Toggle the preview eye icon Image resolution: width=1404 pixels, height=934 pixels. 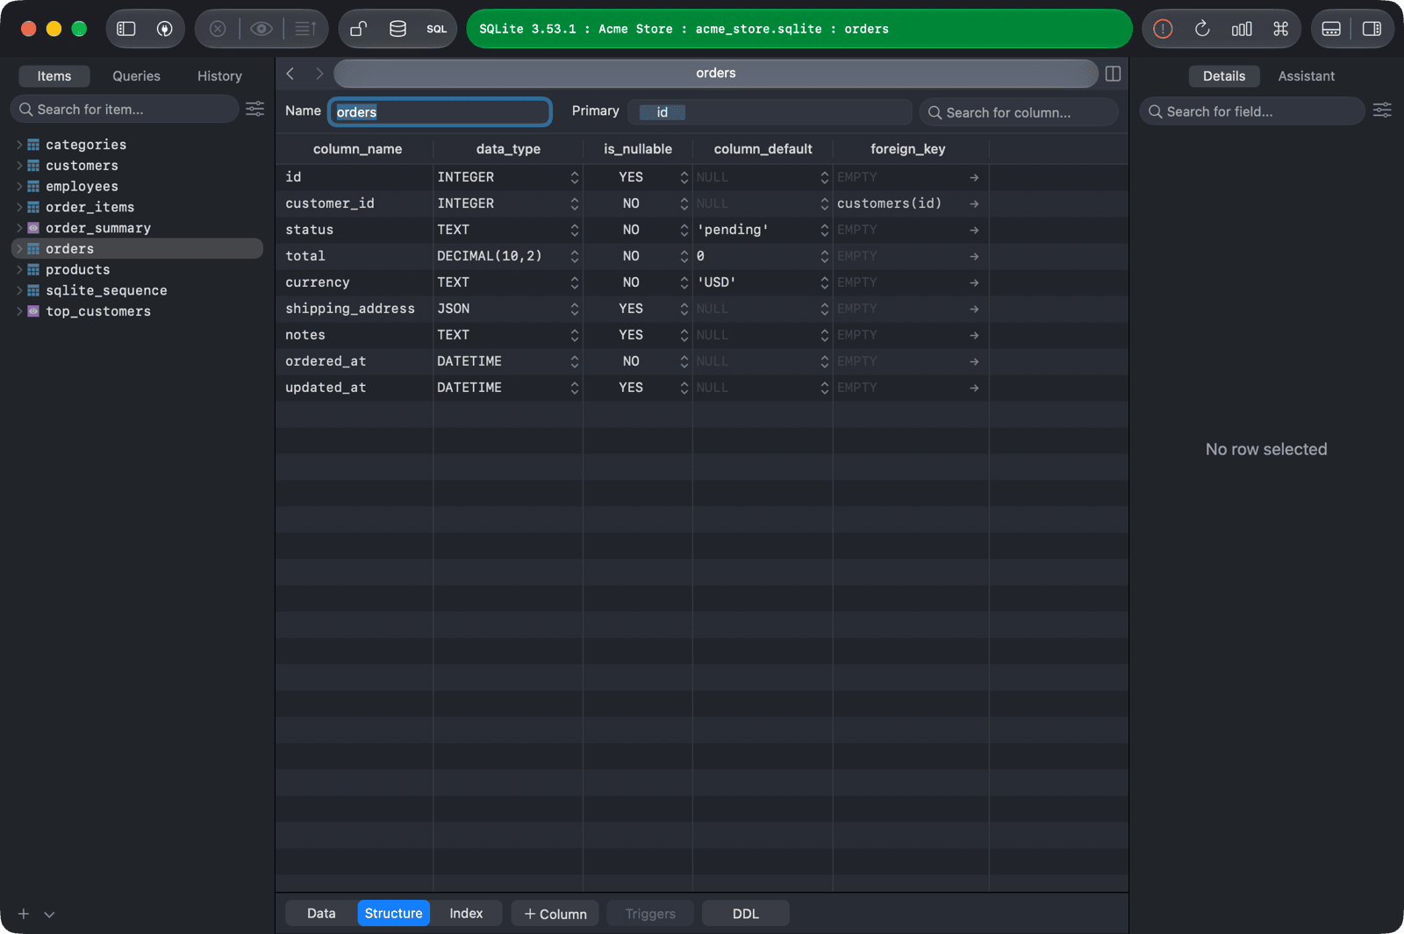click(x=261, y=29)
